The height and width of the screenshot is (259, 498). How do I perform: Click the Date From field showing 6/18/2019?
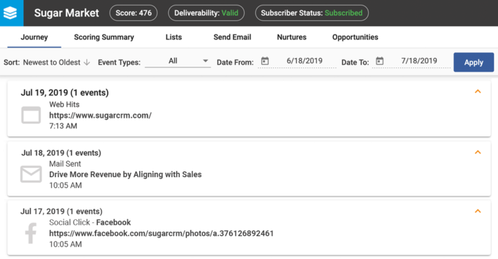click(x=304, y=61)
